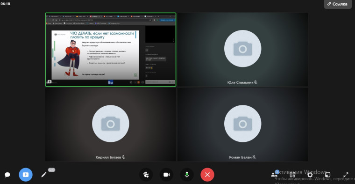Click the upload icon in shared screen corner
Screen dimensions: 355x184
[x=50, y=82]
